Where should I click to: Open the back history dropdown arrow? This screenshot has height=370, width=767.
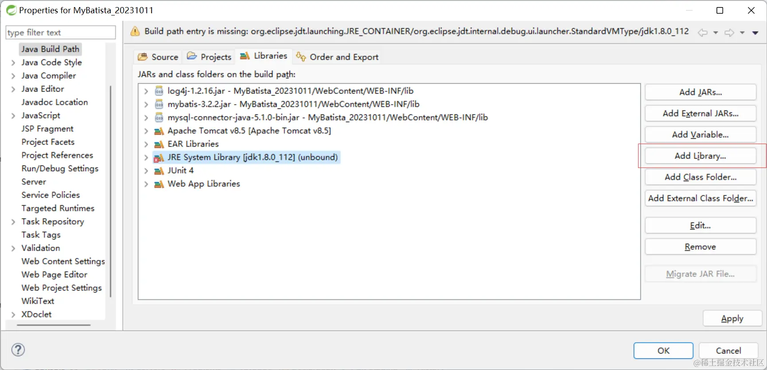click(716, 33)
